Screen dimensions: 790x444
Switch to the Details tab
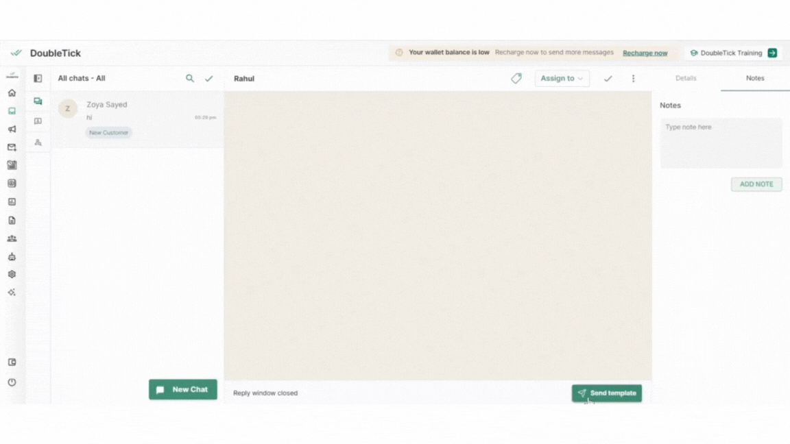tap(686, 78)
